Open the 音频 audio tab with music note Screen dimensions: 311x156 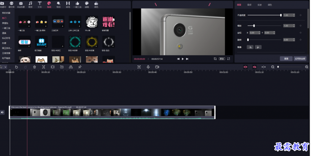click(30, 4)
